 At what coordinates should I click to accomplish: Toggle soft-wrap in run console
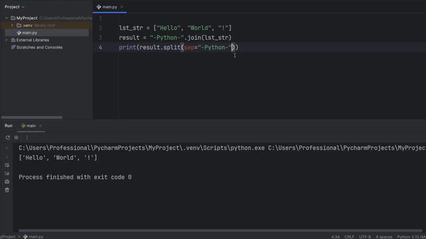coord(7,165)
